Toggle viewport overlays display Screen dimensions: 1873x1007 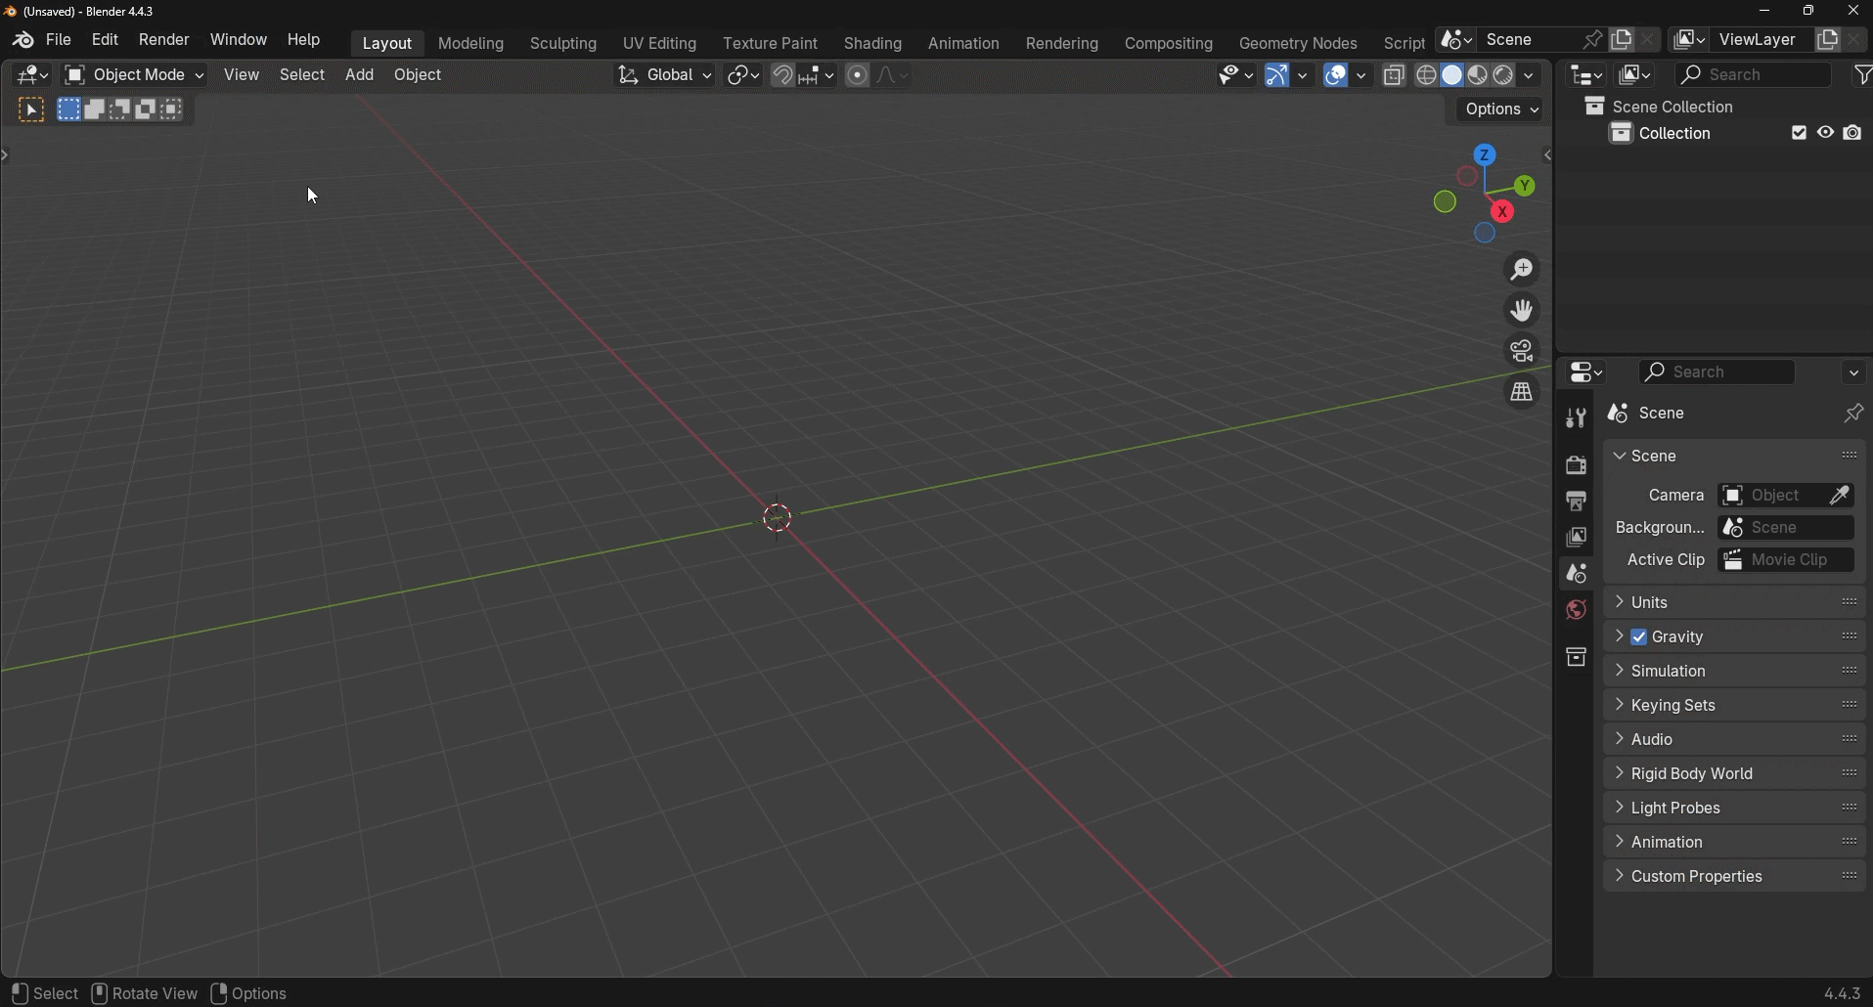pyautogui.click(x=1337, y=75)
